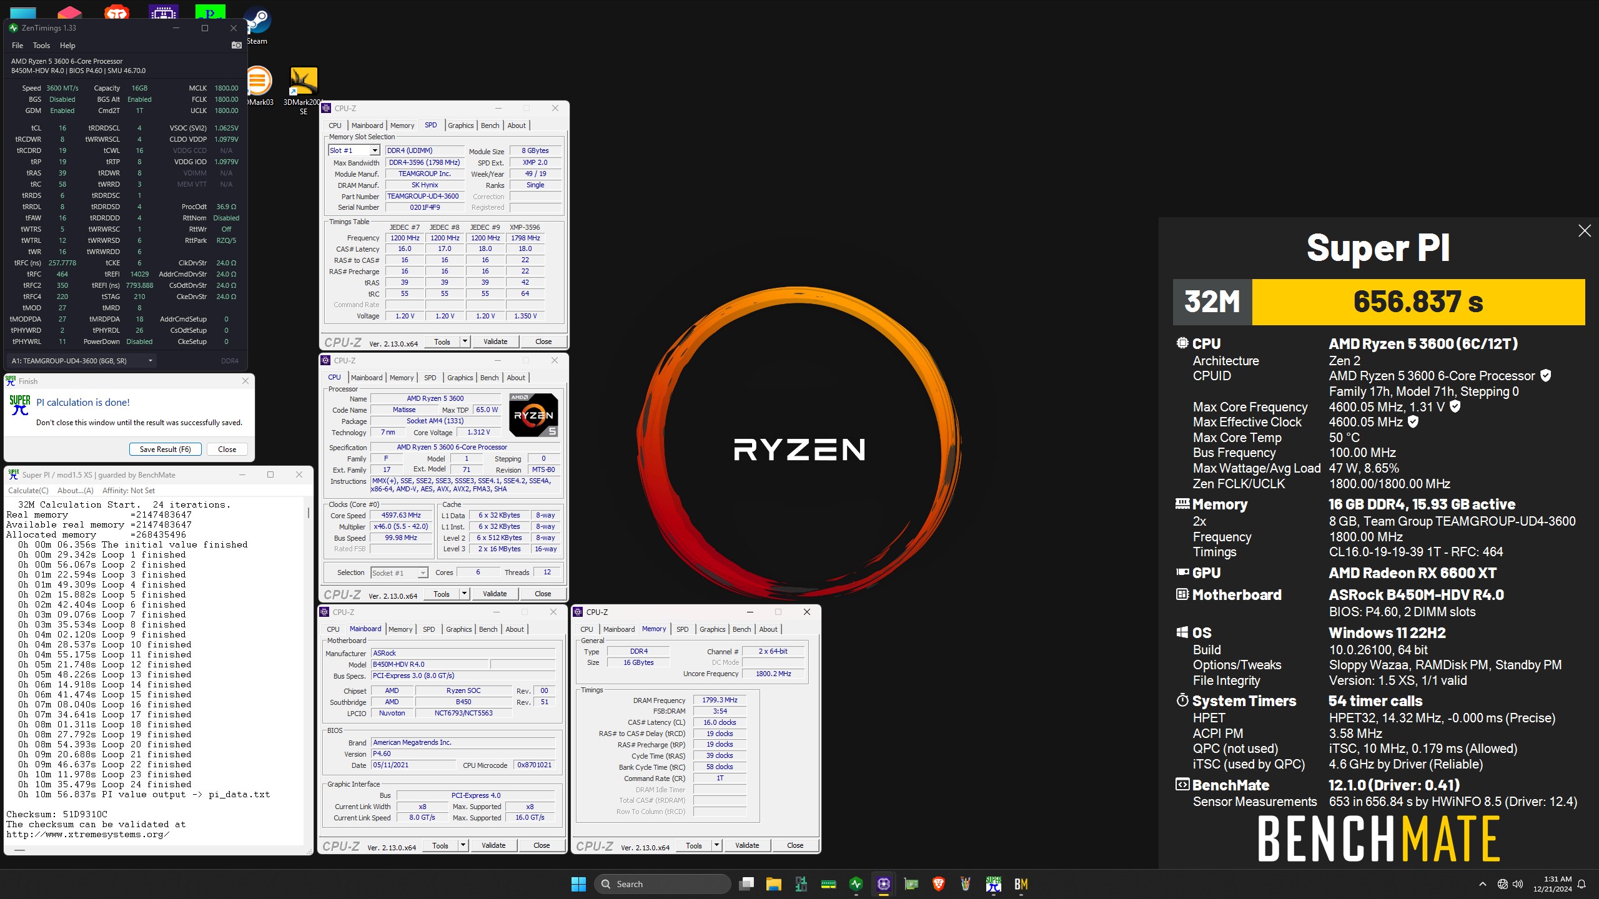Click Save Result (F6) button
The height and width of the screenshot is (899, 1599).
pyautogui.click(x=166, y=449)
